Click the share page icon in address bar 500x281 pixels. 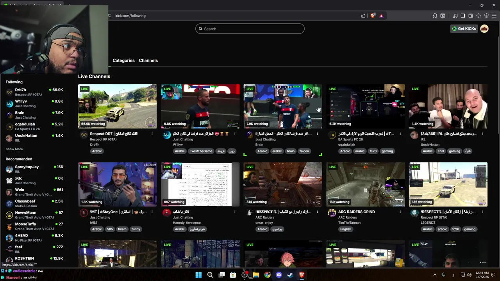click(x=363, y=16)
